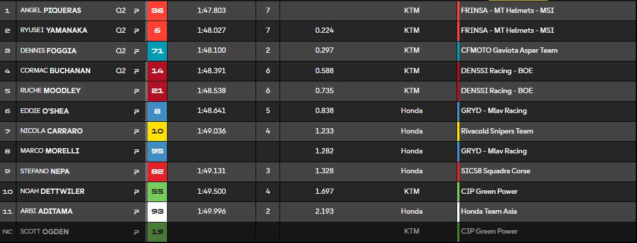Open the CFMOTO Gaviota Aspar Team link

pos(509,50)
